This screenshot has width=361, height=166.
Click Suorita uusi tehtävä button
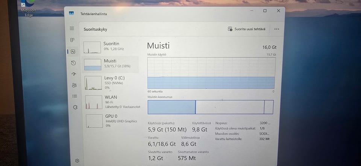(x=247, y=29)
